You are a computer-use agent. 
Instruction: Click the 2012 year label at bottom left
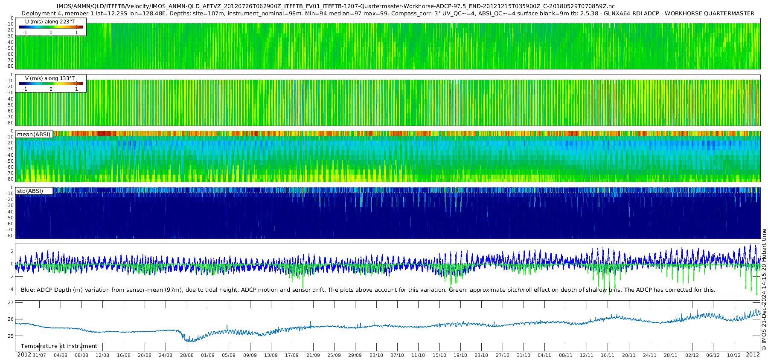coord(24,355)
